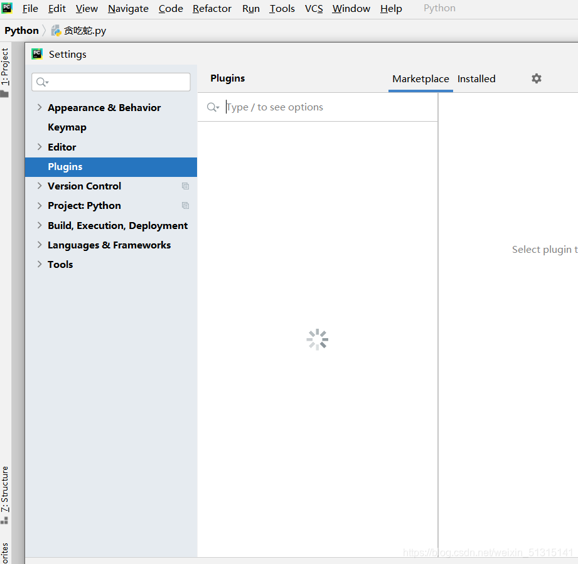Open the plugins gear settings icon
The height and width of the screenshot is (564, 578).
click(x=537, y=78)
